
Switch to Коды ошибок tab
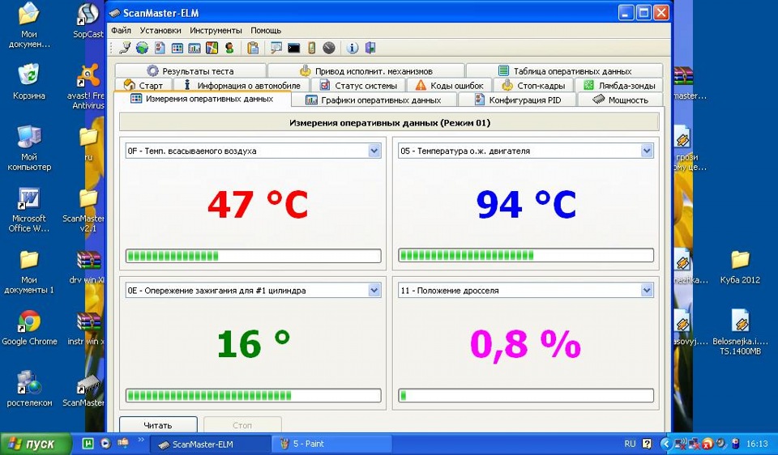coord(449,85)
